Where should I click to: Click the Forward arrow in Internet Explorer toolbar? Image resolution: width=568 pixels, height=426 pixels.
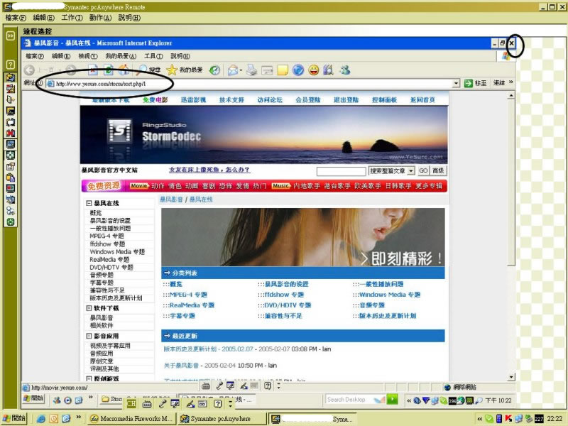[x=71, y=70]
